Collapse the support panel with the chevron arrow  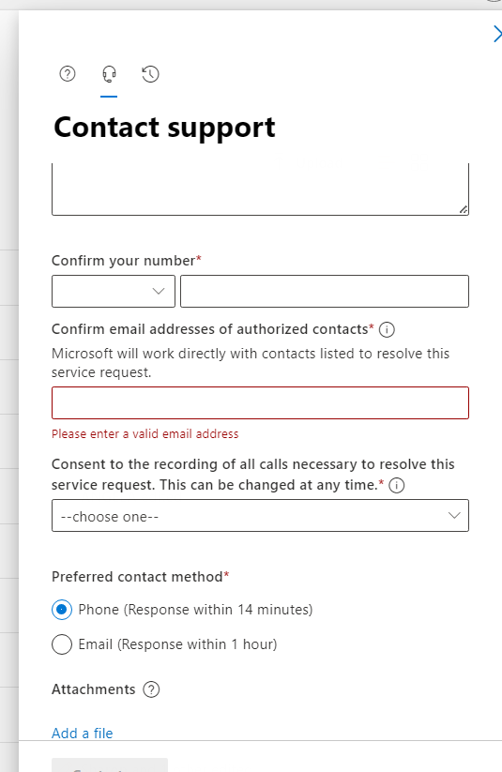coord(497,34)
